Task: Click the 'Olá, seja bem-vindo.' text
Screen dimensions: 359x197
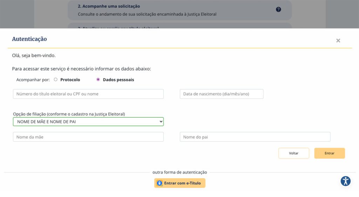Action: click(34, 55)
